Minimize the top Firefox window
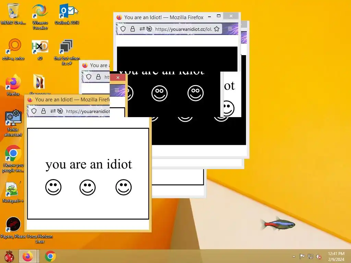This screenshot has height=263, width=351. pyautogui.click(x=209, y=16)
